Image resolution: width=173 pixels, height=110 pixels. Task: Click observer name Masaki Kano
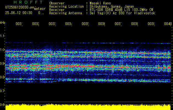(100, 3)
